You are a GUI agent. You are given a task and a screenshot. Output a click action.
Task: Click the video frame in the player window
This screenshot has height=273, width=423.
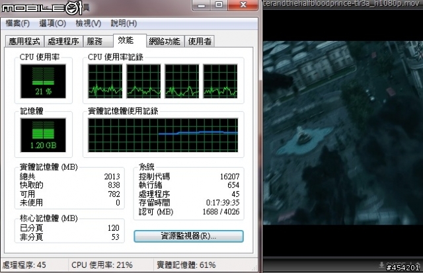point(343,133)
